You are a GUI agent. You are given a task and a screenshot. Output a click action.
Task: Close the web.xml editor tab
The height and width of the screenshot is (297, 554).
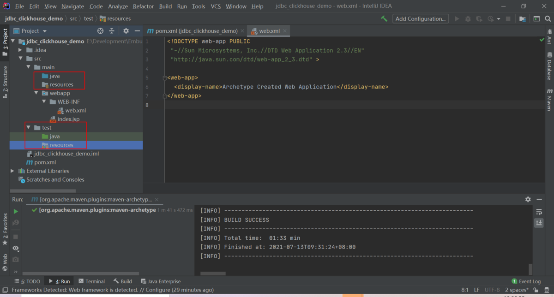[x=285, y=31]
